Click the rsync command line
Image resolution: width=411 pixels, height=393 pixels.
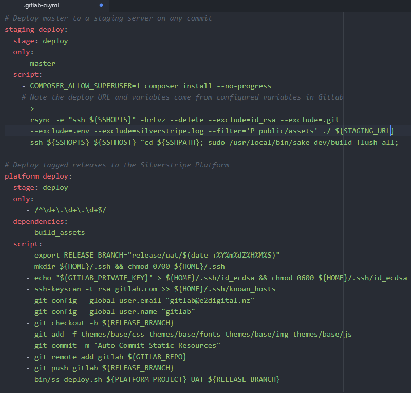point(154,120)
